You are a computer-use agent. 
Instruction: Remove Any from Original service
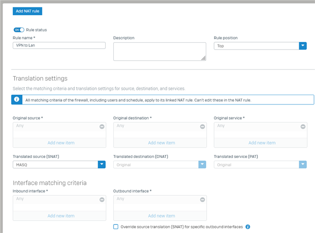click(x=303, y=127)
